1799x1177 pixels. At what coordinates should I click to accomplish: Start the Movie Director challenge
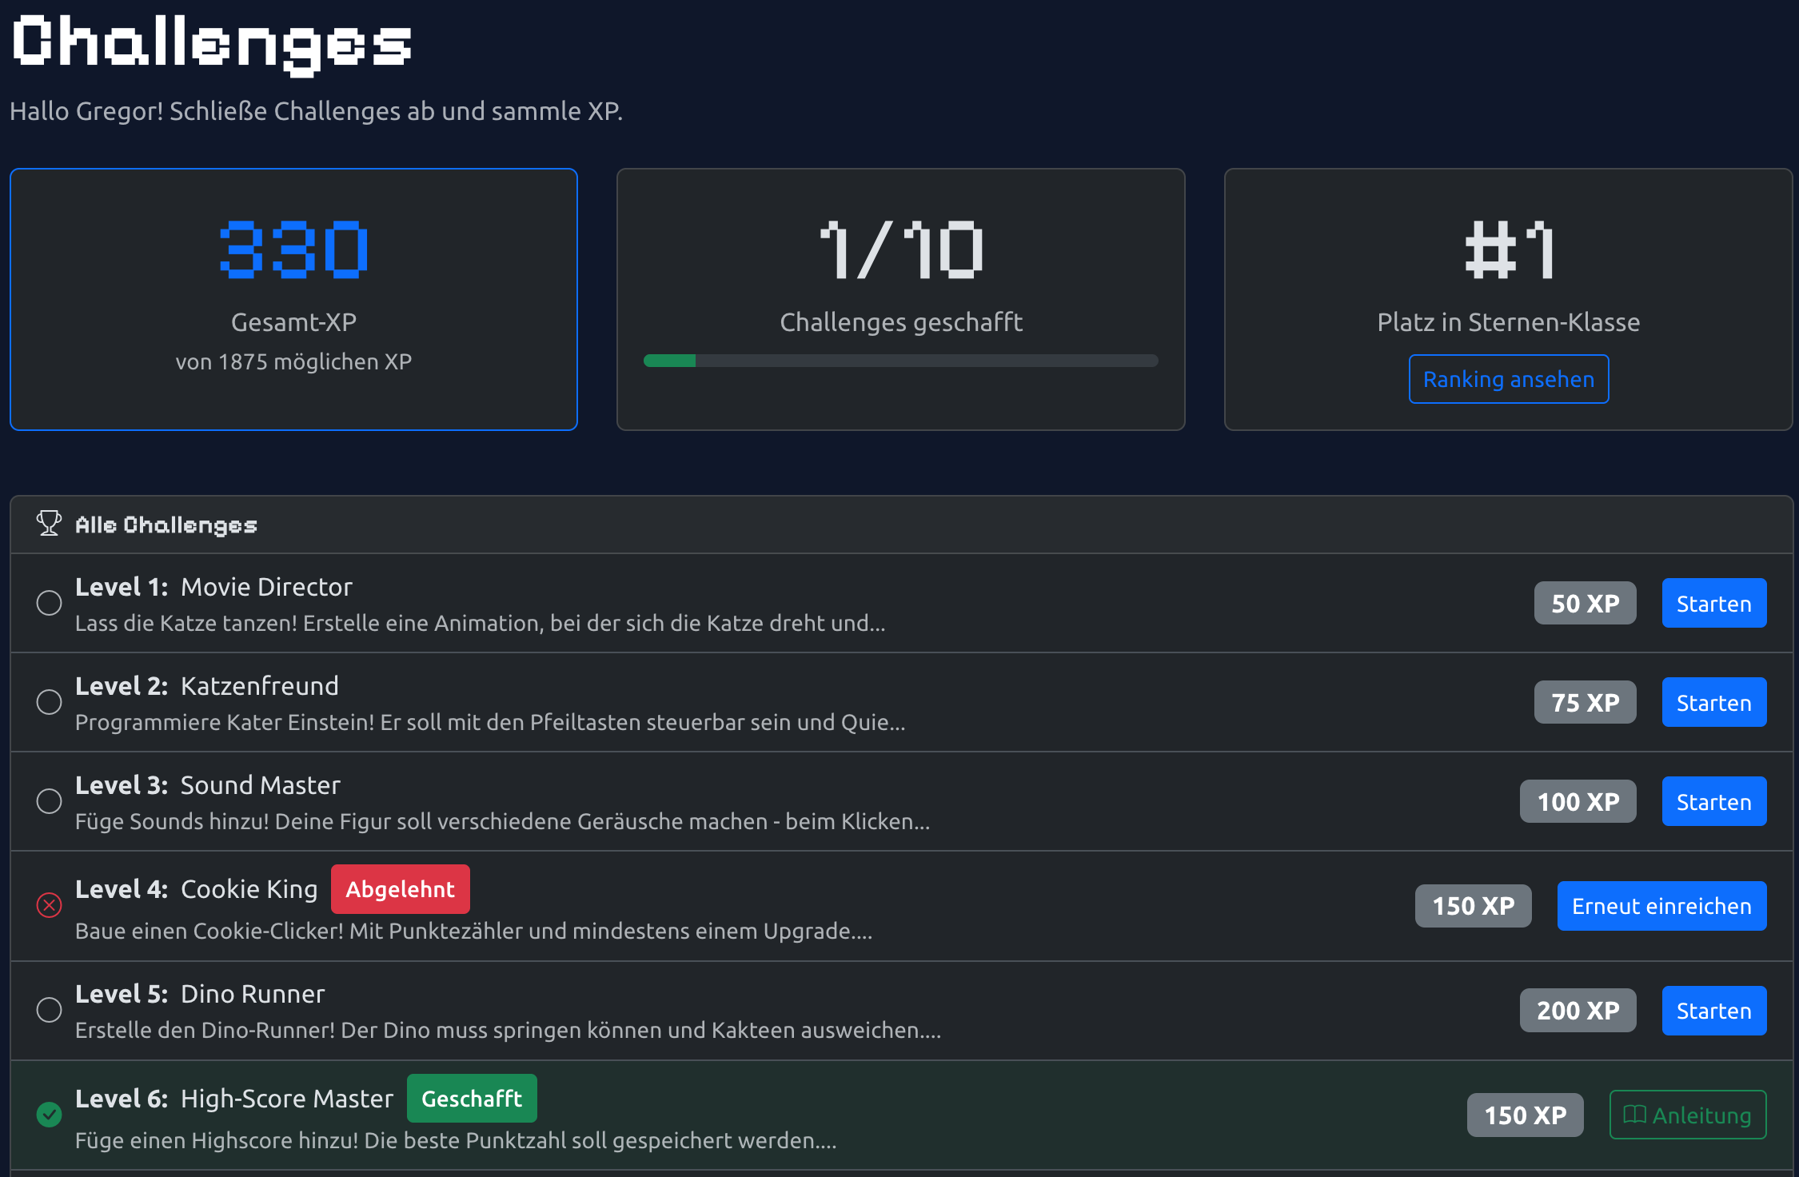(x=1713, y=603)
